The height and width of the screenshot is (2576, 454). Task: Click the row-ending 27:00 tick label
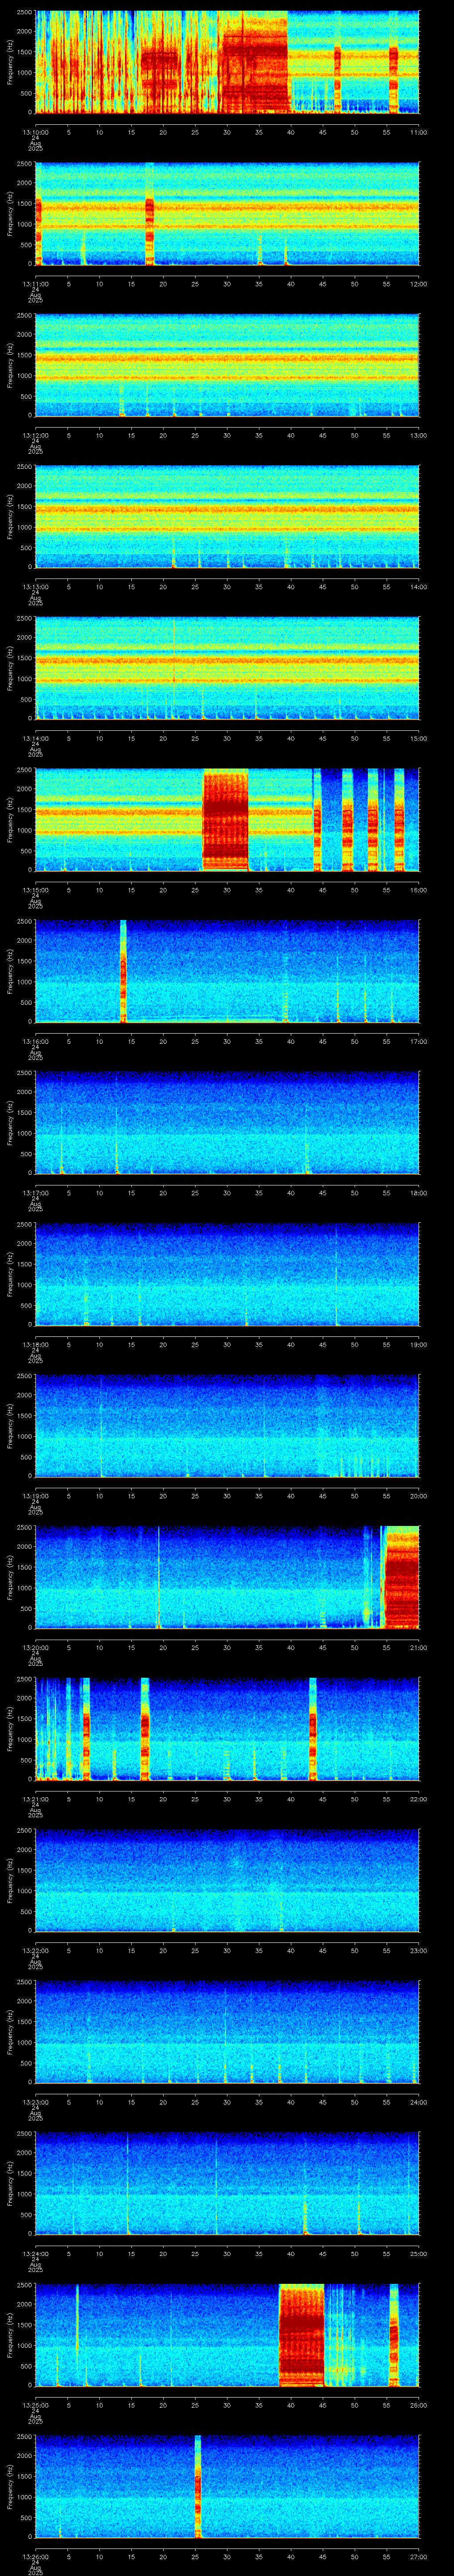pyautogui.click(x=418, y=2556)
